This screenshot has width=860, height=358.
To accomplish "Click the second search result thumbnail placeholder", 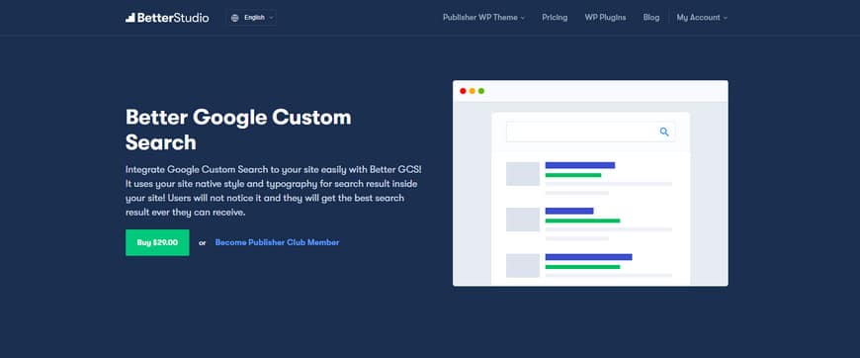I will pyautogui.click(x=523, y=220).
